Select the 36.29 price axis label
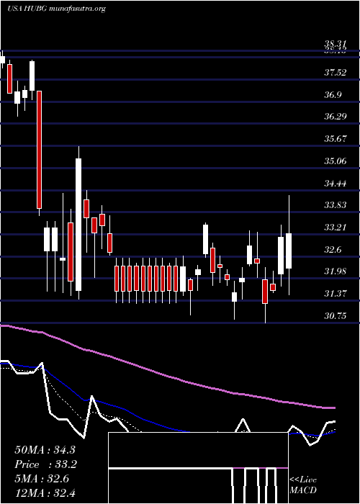The image size is (360, 504). coord(336,117)
